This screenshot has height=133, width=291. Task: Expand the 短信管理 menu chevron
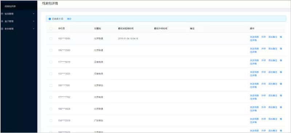point(33,14)
